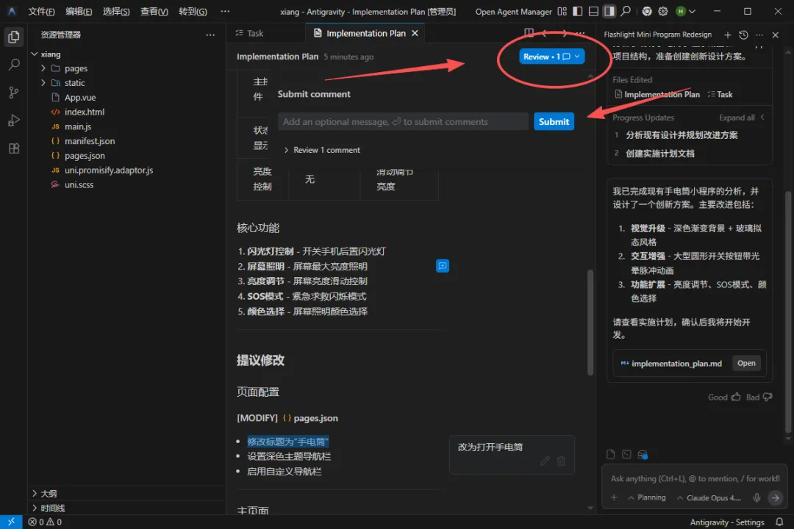Click the blue Submit button

click(554, 122)
